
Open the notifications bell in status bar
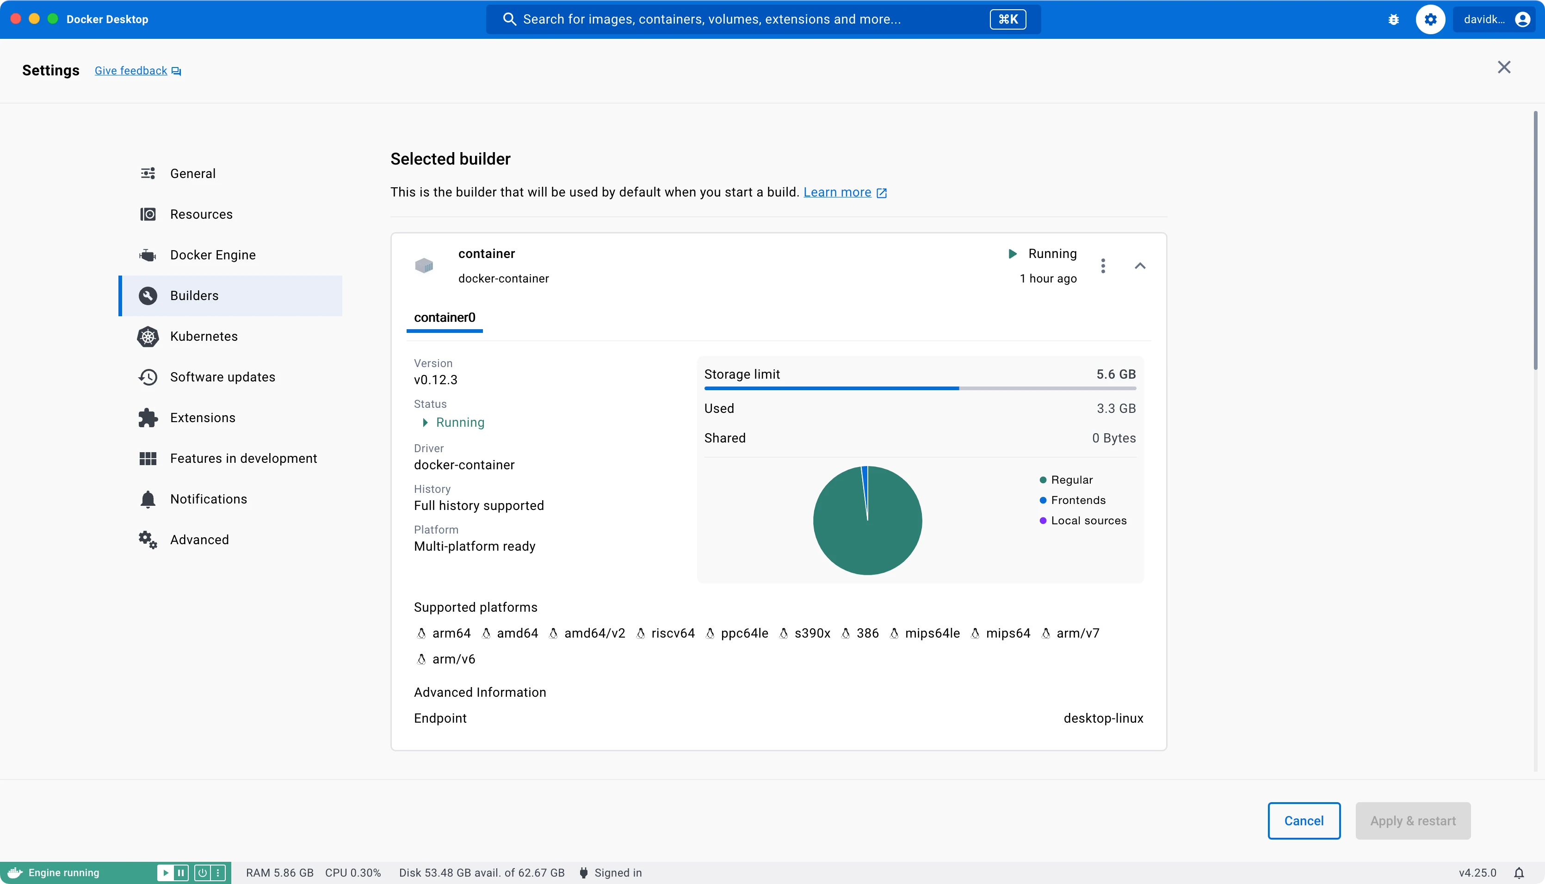pos(1518,872)
